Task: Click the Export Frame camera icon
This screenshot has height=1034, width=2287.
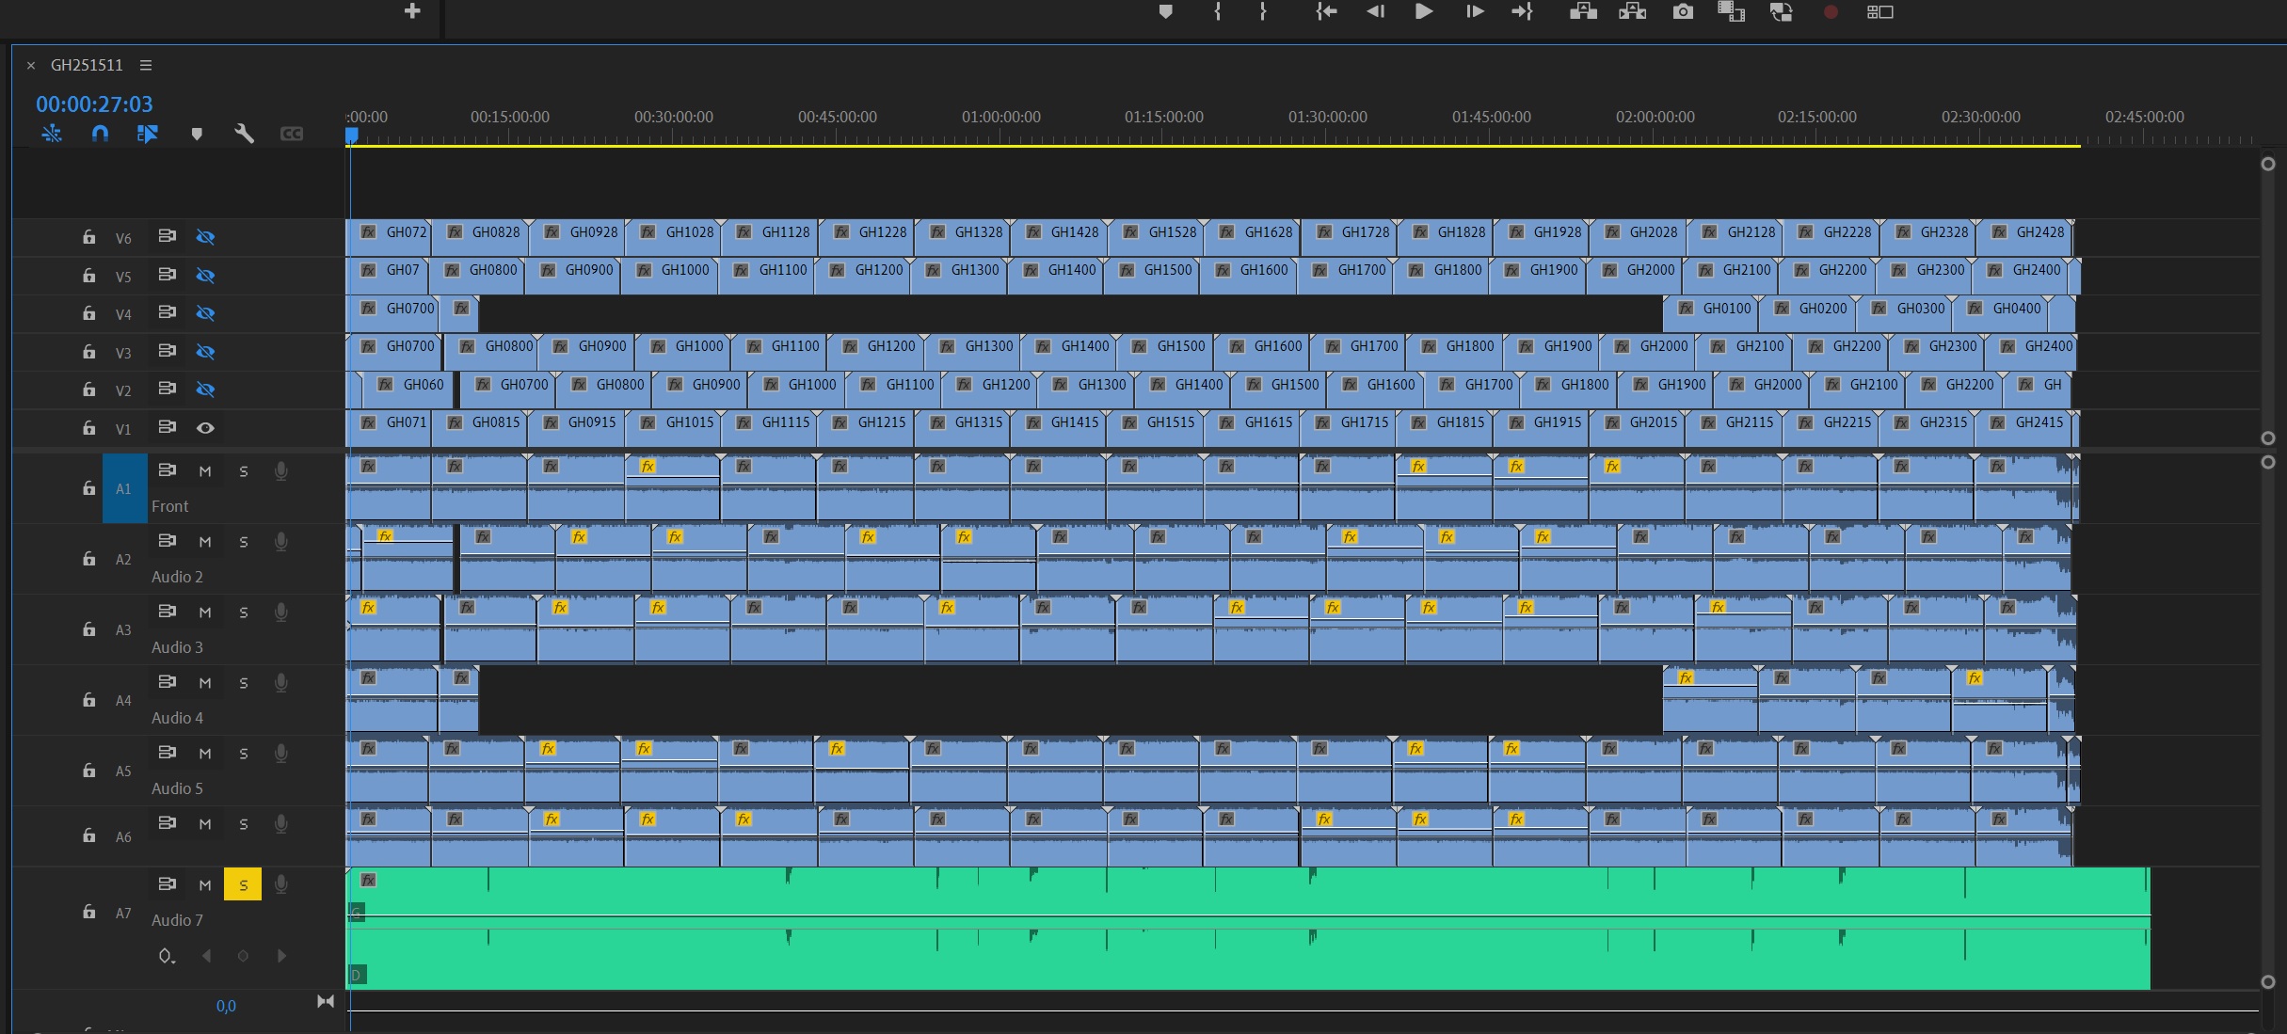Action: [x=1683, y=12]
